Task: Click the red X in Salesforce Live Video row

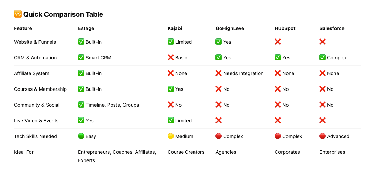Action: 323,120
